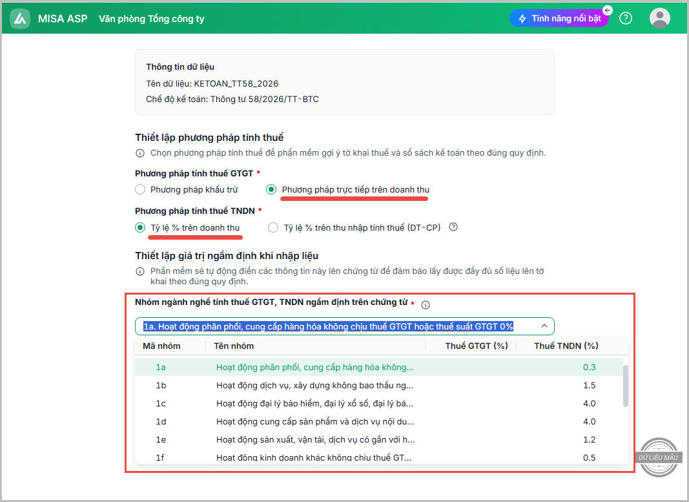Choose group 1d Hoạt động cung cấp sản phẩm row
This screenshot has width=689, height=502.
click(378, 421)
